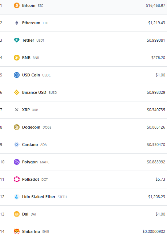Open the Ethereum coin name link

(31, 23)
